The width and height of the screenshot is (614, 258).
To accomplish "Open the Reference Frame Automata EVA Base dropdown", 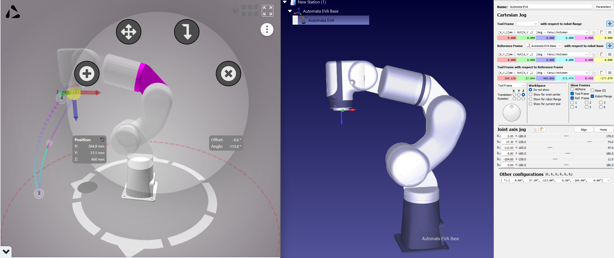I will [x=543, y=46].
